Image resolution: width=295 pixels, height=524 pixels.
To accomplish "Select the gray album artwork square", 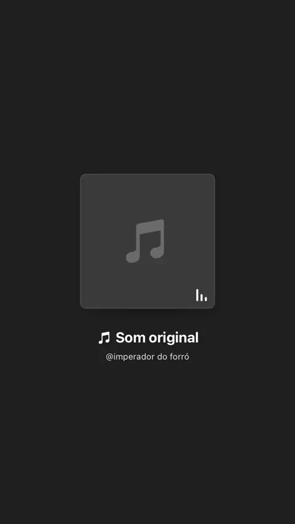I will tap(147, 241).
